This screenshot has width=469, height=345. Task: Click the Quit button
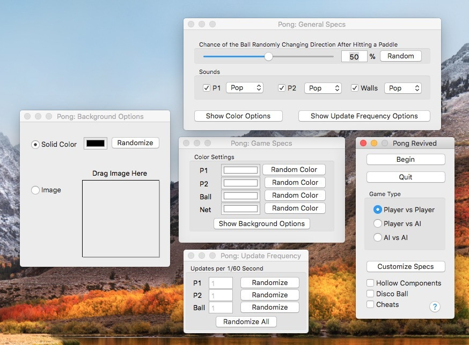406,177
